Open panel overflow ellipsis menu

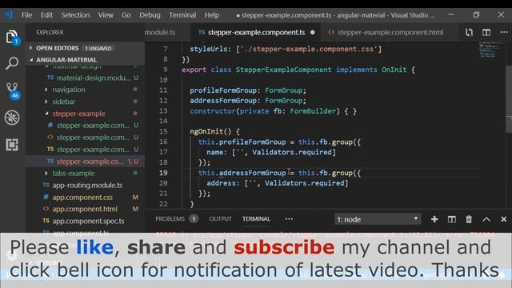289,219
